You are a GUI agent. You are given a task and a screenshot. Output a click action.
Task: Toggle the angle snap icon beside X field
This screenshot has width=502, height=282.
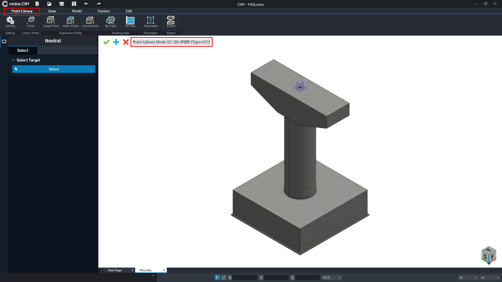(223, 277)
